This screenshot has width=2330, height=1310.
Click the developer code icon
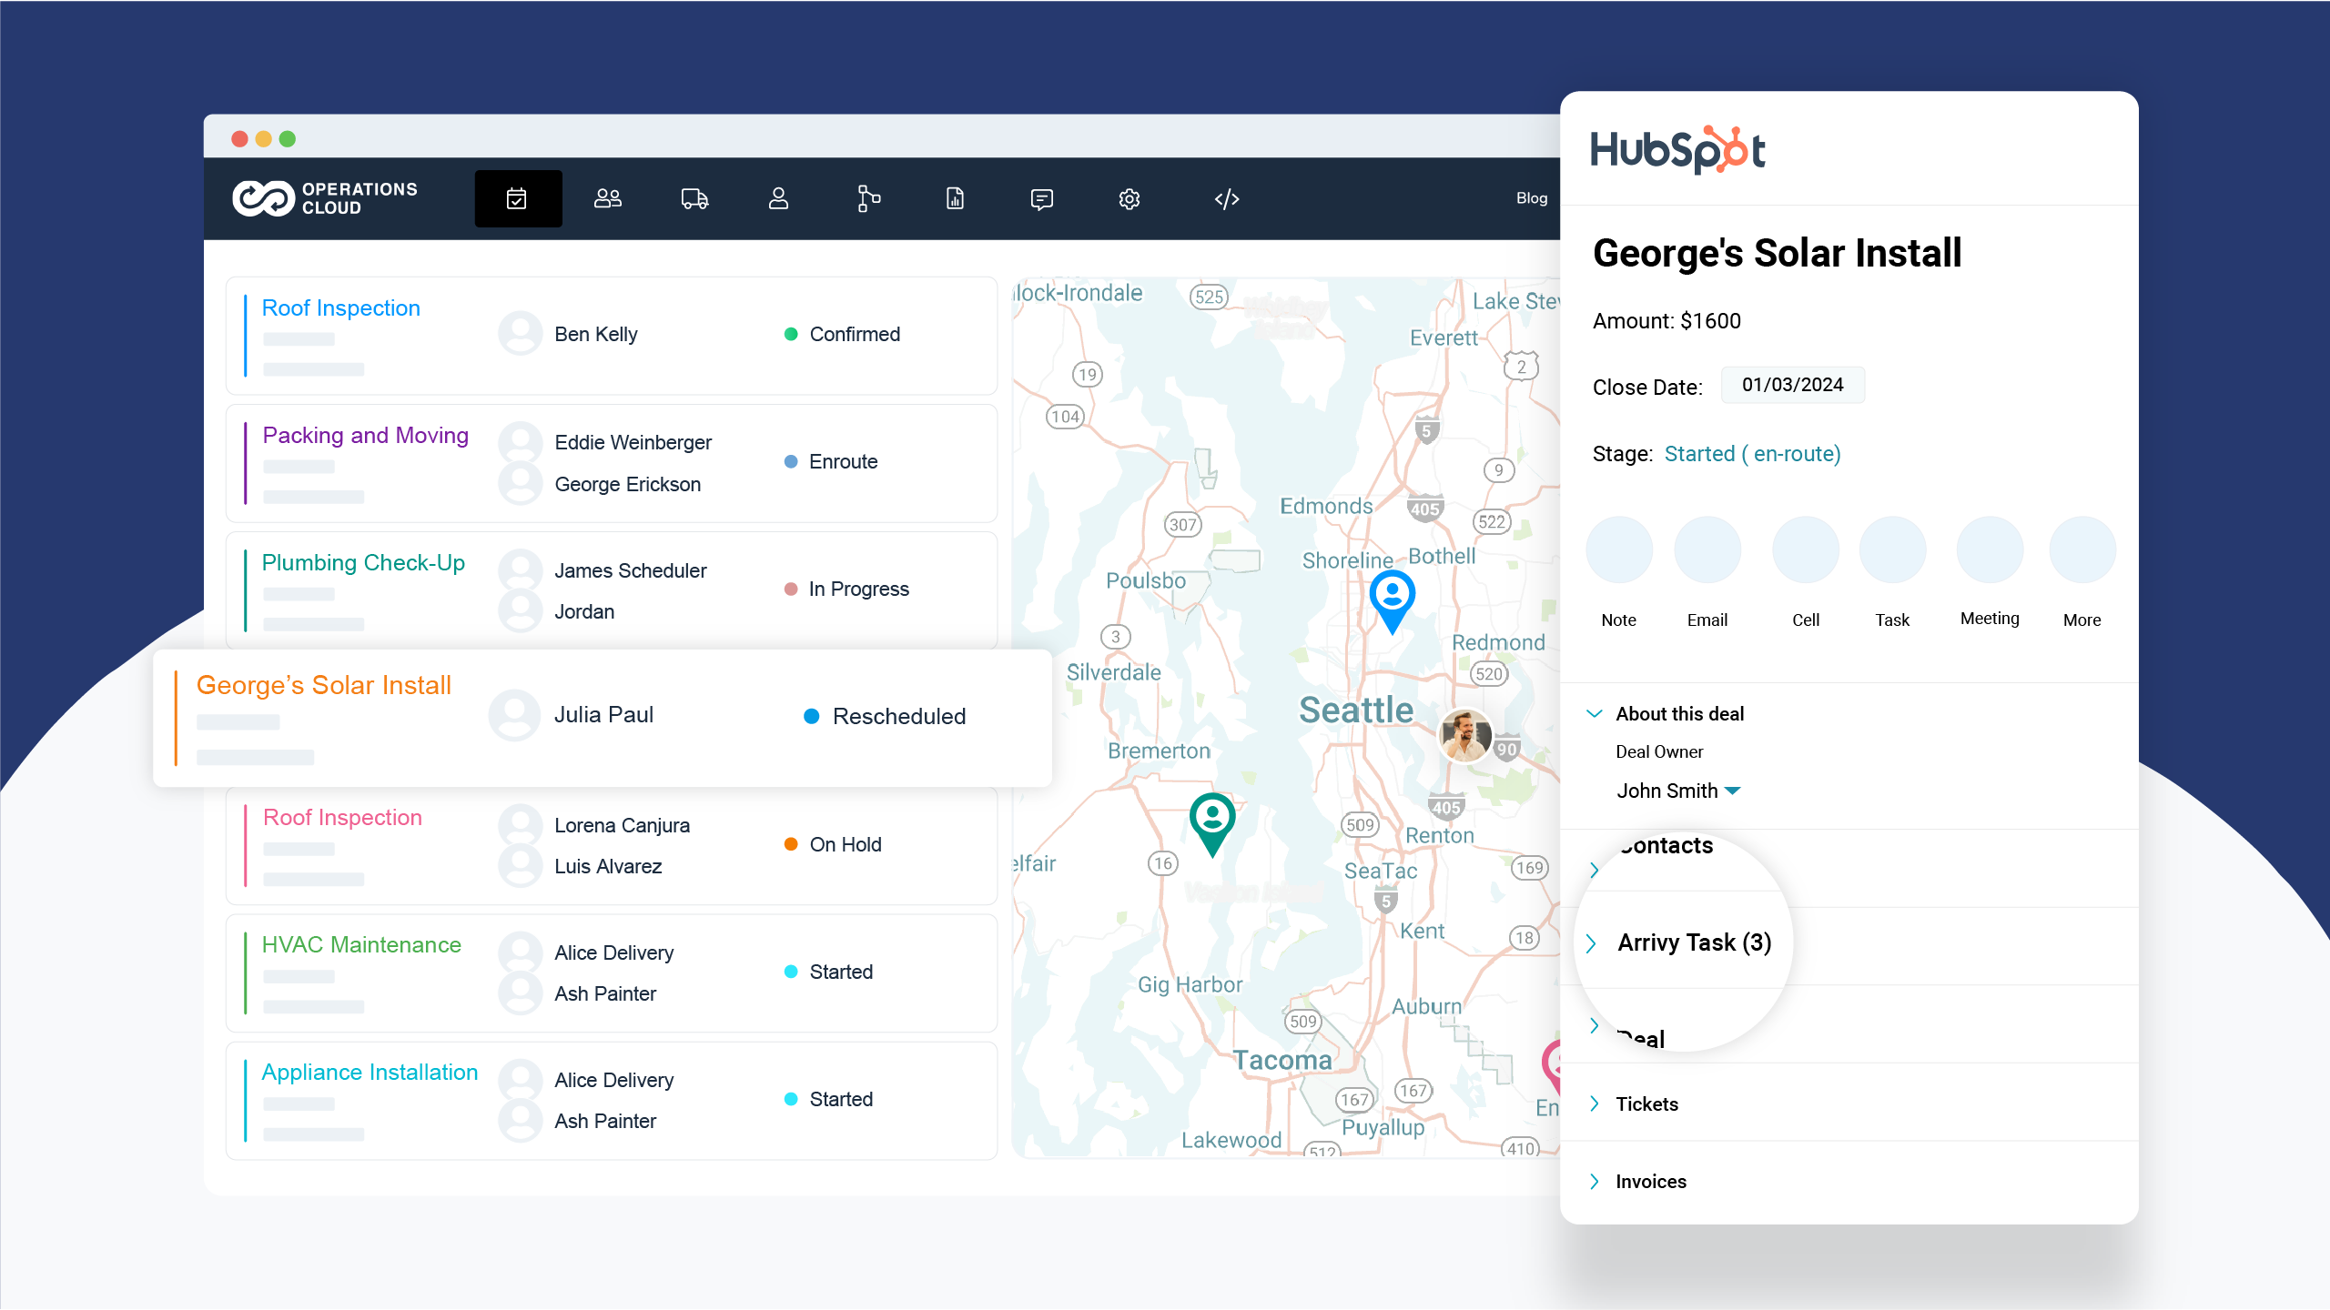click(1225, 198)
